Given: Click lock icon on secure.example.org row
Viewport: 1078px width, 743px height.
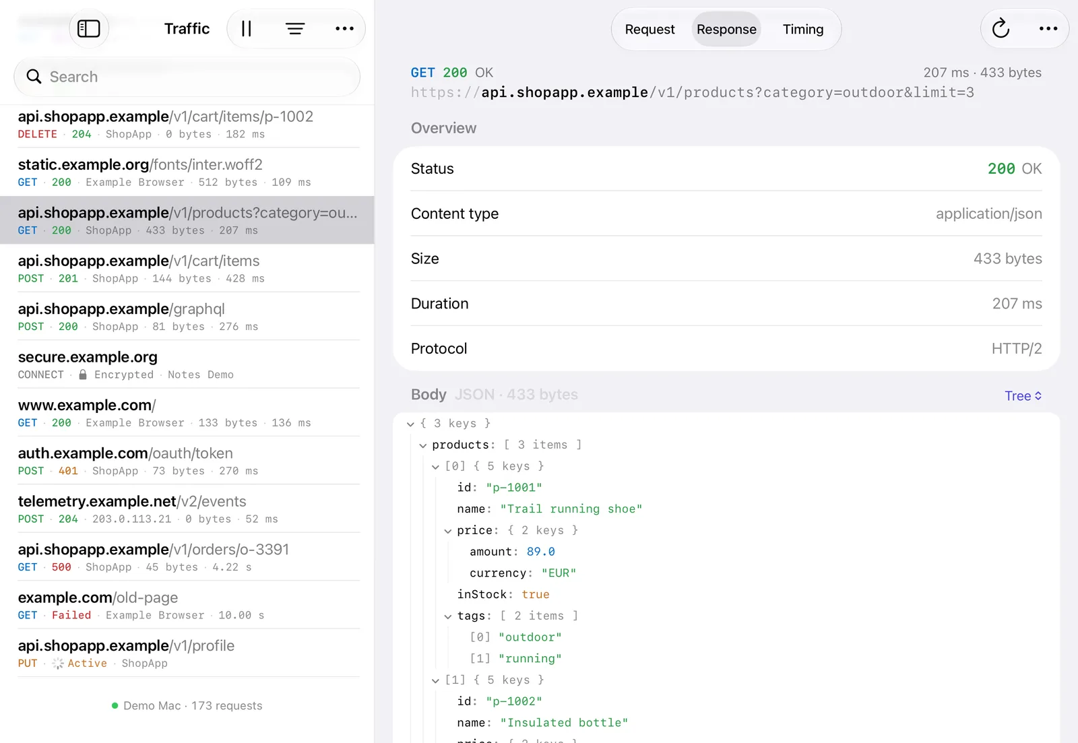Looking at the screenshot, I should [x=83, y=375].
